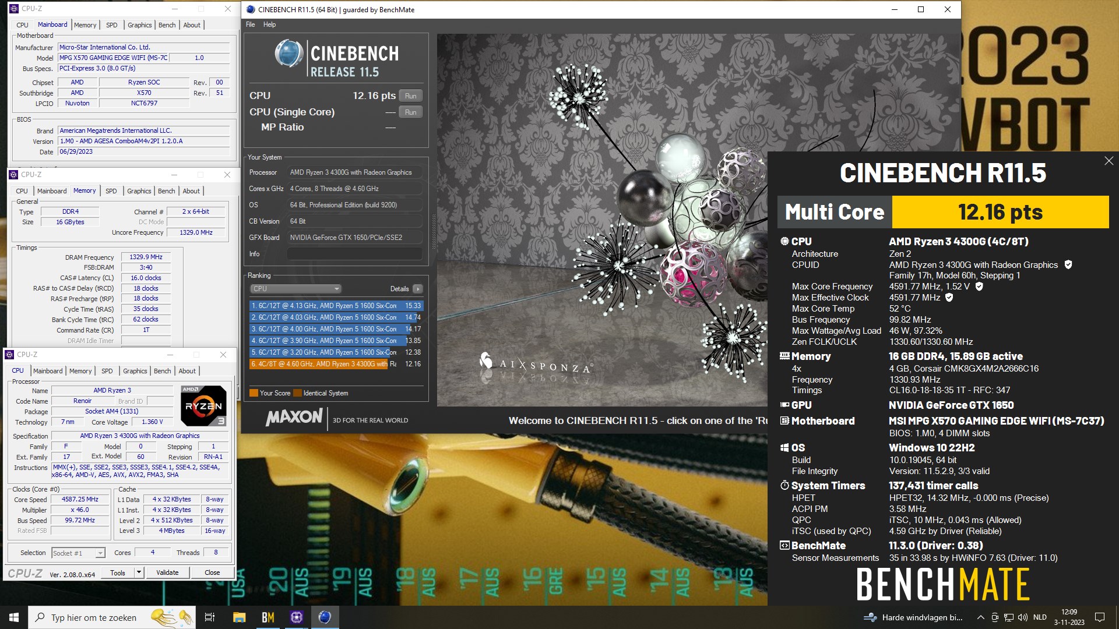Open CPU-Z from the taskbar
Viewport: 1119px width, 629px height.
tap(297, 617)
